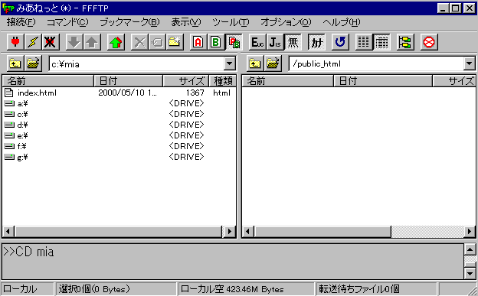Open the 接続(F) menu
This screenshot has width=478, height=296.
click(21, 22)
